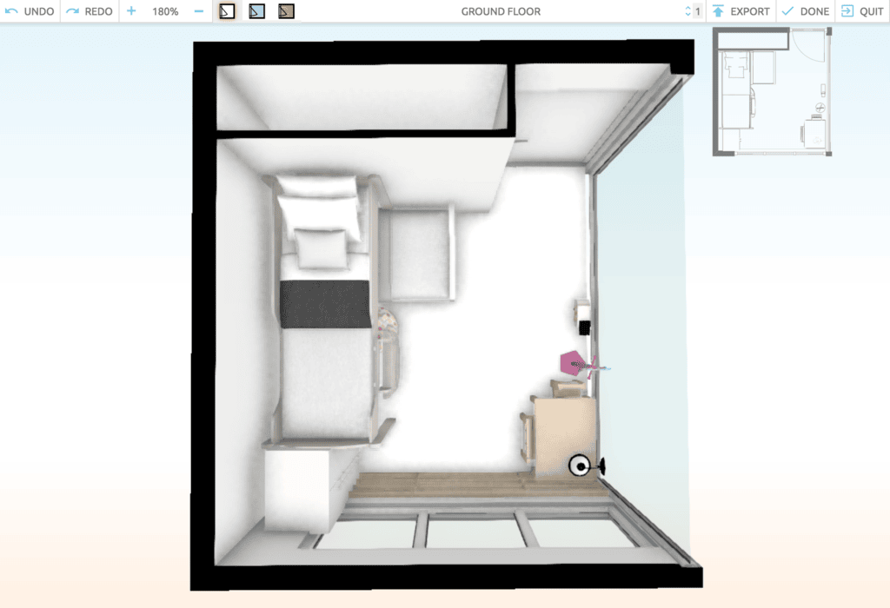Open the floor plan minimap thumbnail
This screenshot has width=890, height=608.
click(x=772, y=91)
